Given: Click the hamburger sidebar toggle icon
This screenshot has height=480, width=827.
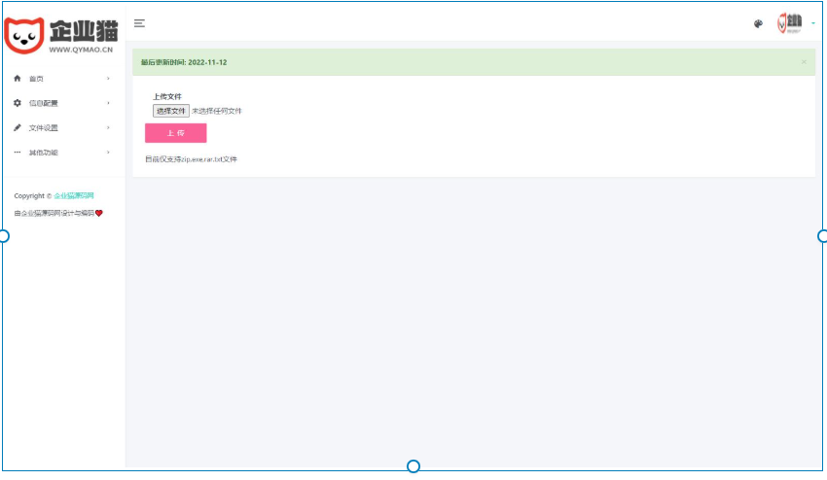Looking at the screenshot, I should pyautogui.click(x=140, y=22).
